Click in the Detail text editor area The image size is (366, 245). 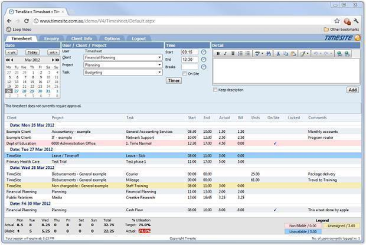pos(286,71)
